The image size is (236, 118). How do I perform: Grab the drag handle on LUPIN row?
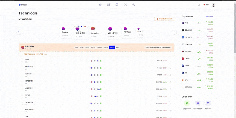click(x=171, y=61)
